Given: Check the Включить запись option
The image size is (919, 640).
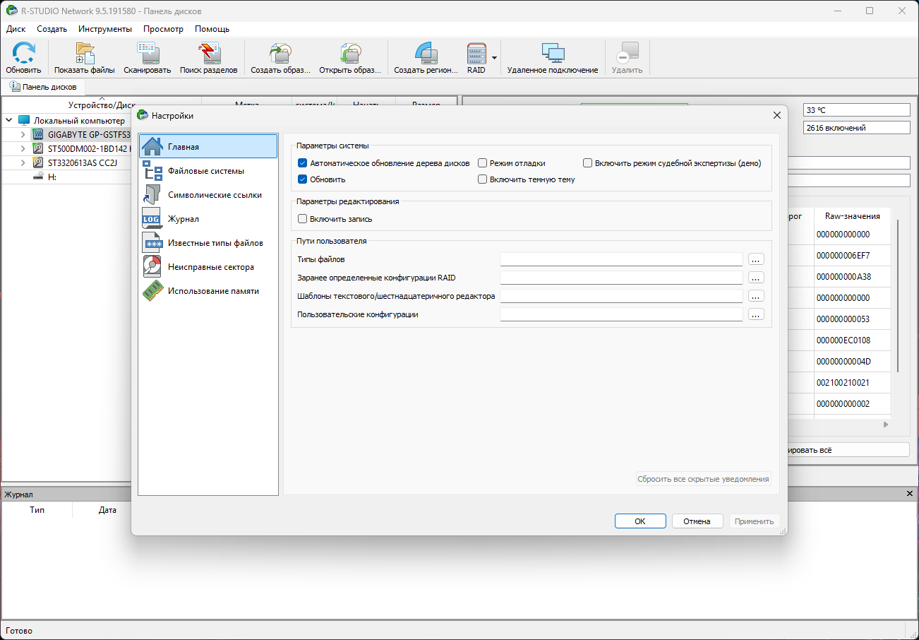Looking at the screenshot, I should [x=303, y=219].
